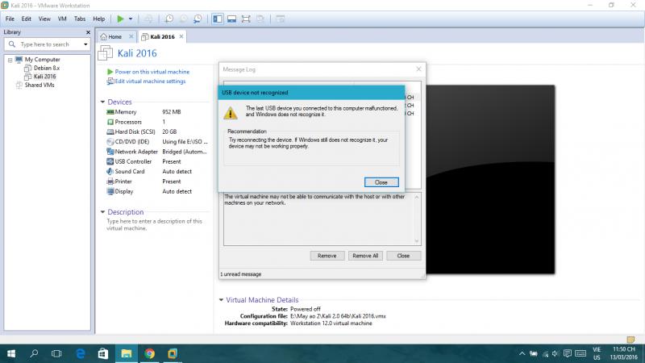This screenshot has width=645, height=363.
Task: Click the USB Controller icon
Action: point(110,161)
